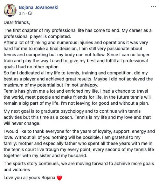Click the line beginning "My next goal is to graduate"
The height and width of the screenshot is (183, 159).
(72, 111)
